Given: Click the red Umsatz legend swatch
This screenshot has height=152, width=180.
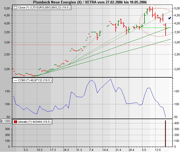Looking at the screenshot, I should [x=15, y=122].
